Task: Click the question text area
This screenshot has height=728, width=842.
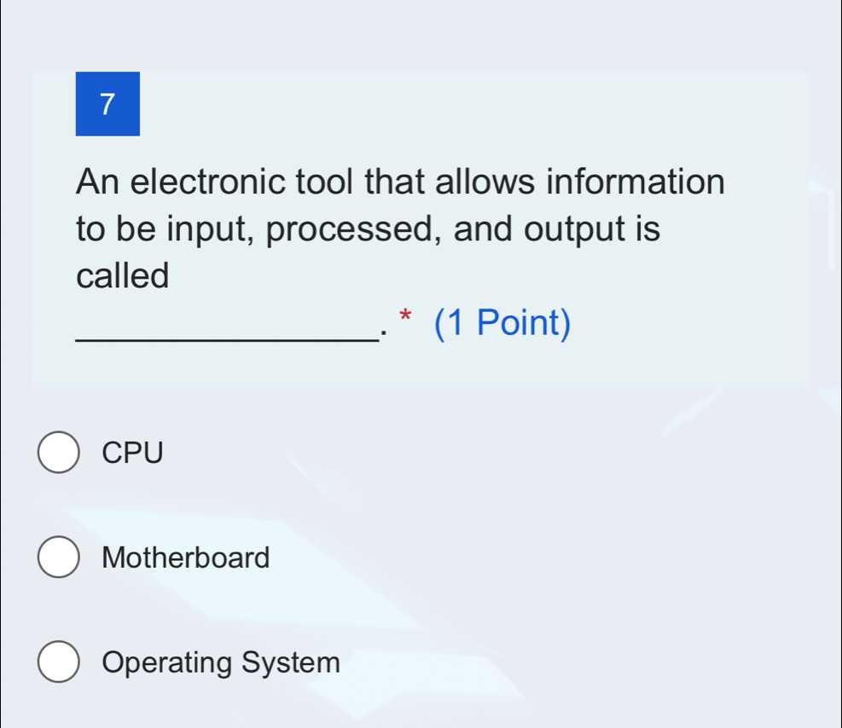Action: point(401,228)
